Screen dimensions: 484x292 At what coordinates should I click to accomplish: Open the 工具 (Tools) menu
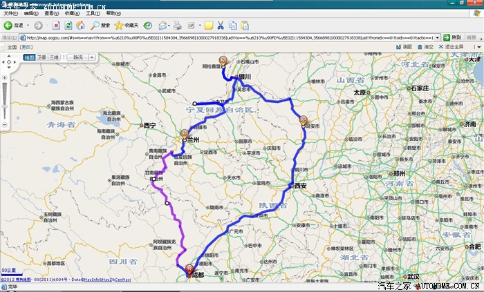point(92,13)
